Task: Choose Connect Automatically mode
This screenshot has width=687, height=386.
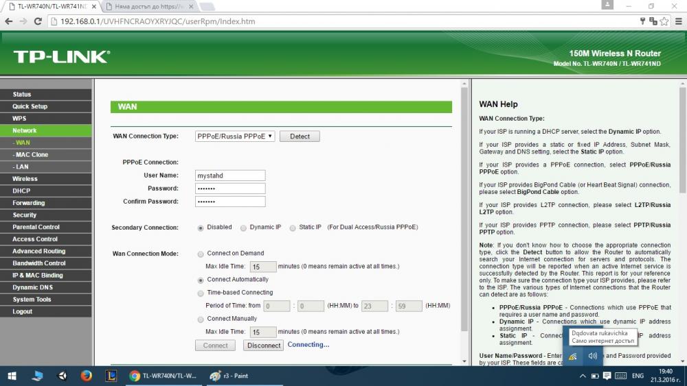Action: coord(200,280)
